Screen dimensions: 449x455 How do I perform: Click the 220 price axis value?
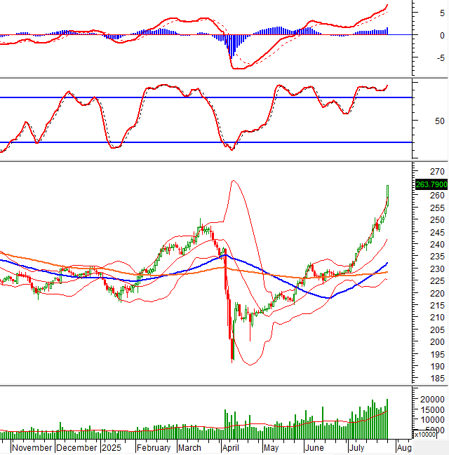point(437,294)
